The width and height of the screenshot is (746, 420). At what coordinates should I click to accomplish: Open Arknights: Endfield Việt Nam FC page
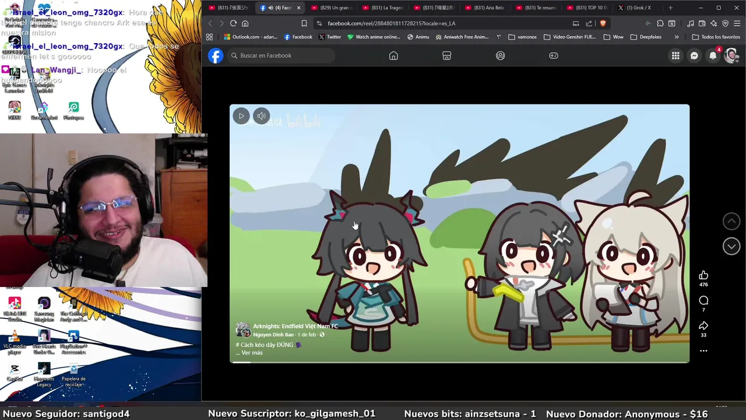click(295, 326)
